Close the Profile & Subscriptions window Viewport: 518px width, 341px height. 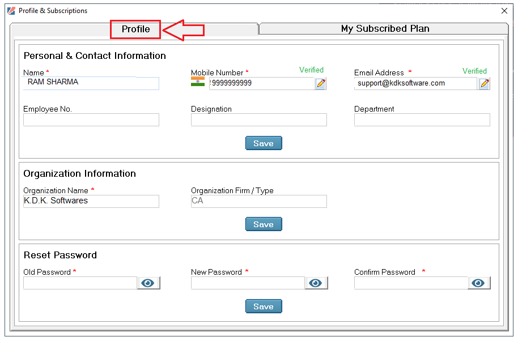click(504, 11)
